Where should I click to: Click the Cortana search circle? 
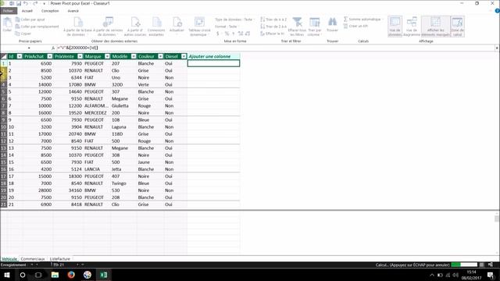[x=23, y=275]
